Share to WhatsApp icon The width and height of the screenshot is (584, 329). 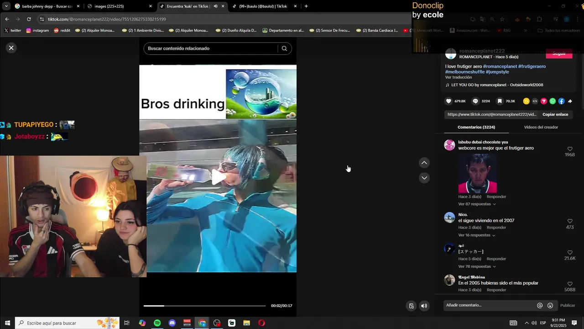553,101
